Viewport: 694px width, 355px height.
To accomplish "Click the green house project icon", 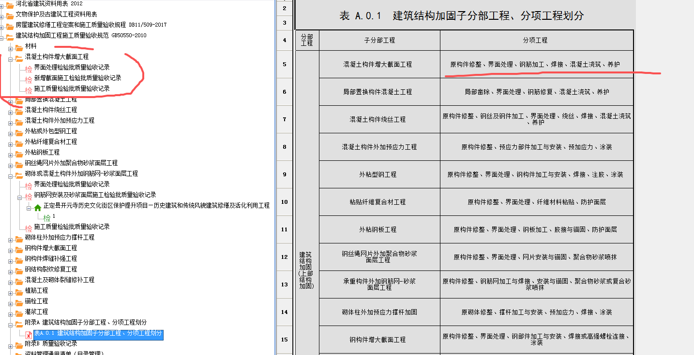I will tap(37, 207).
